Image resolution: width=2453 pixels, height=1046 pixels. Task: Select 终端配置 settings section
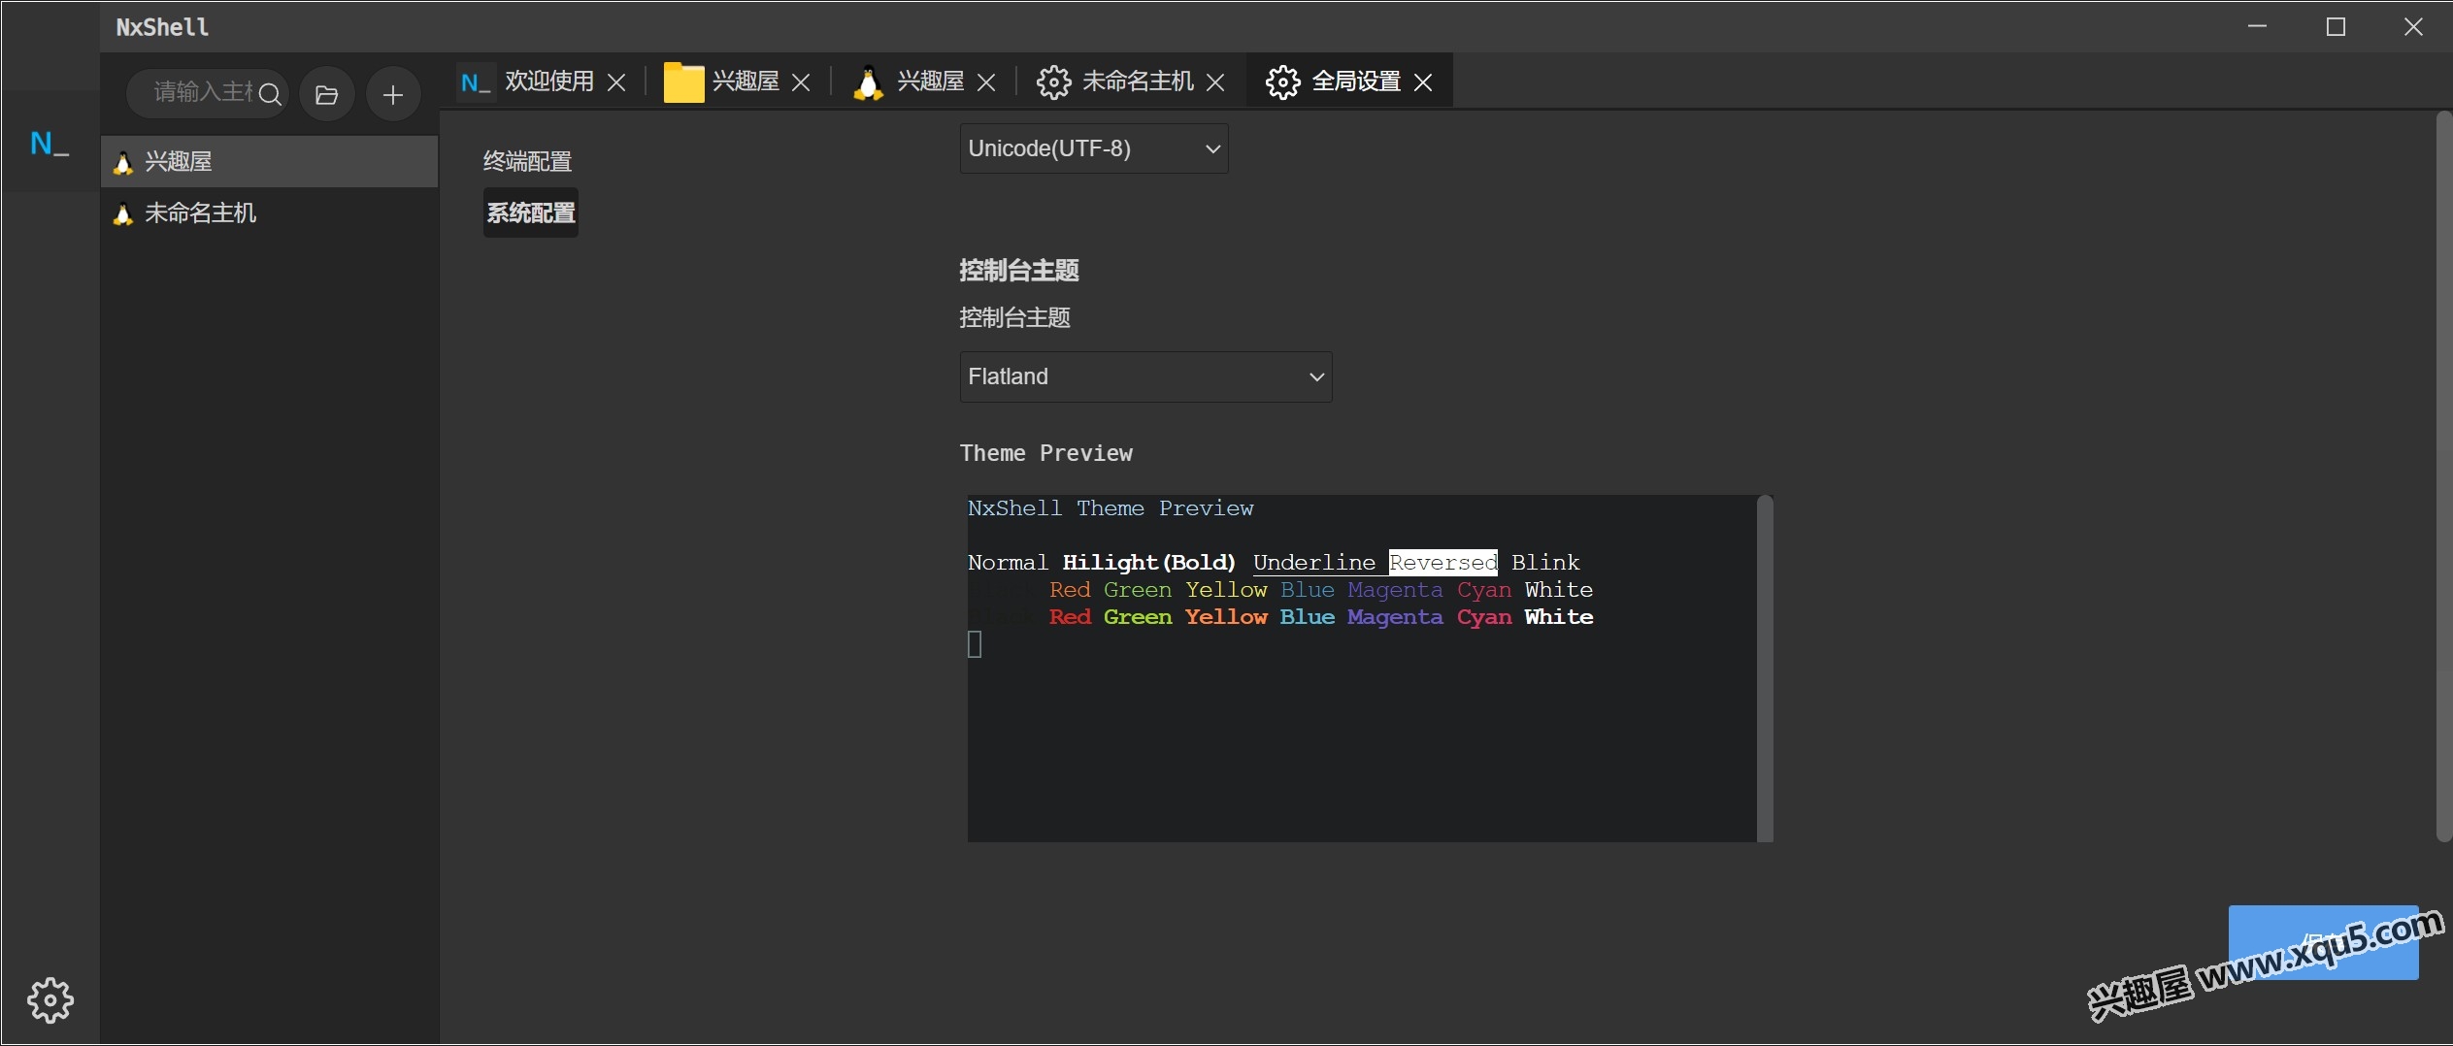point(527,161)
